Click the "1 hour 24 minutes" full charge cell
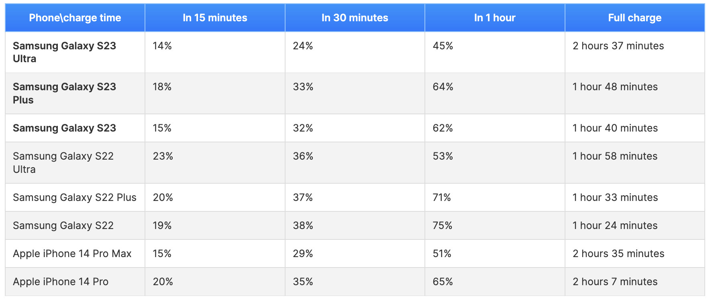Screen dimensions: 710x300 (x=615, y=225)
